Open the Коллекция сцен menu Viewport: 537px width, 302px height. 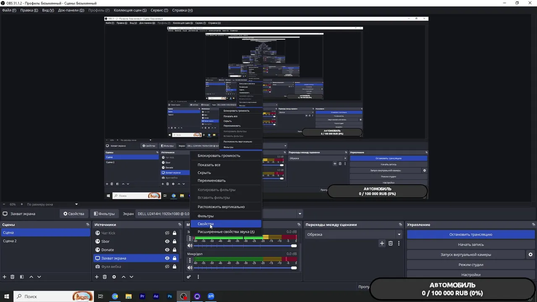point(130,10)
